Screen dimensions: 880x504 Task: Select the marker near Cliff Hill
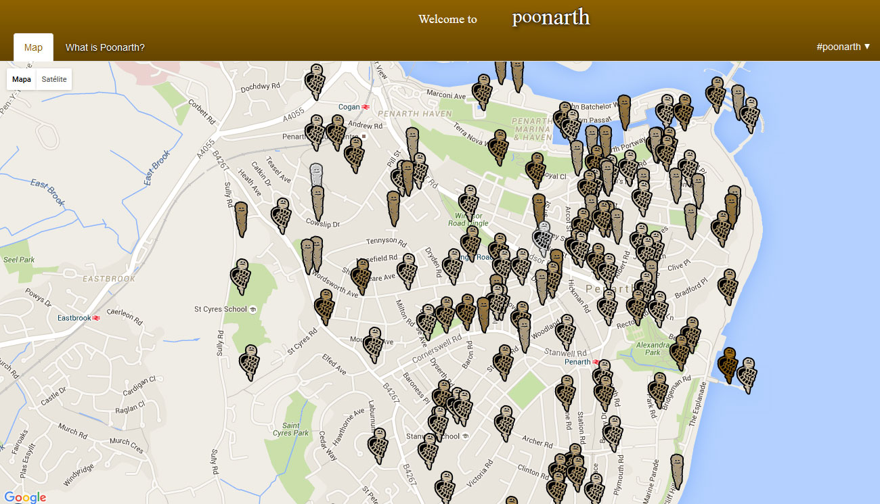pyautogui.click(x=677, y=471)
